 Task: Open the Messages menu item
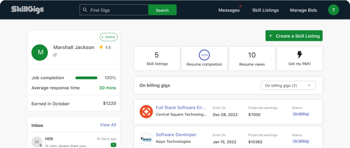(x=229, y=10)
